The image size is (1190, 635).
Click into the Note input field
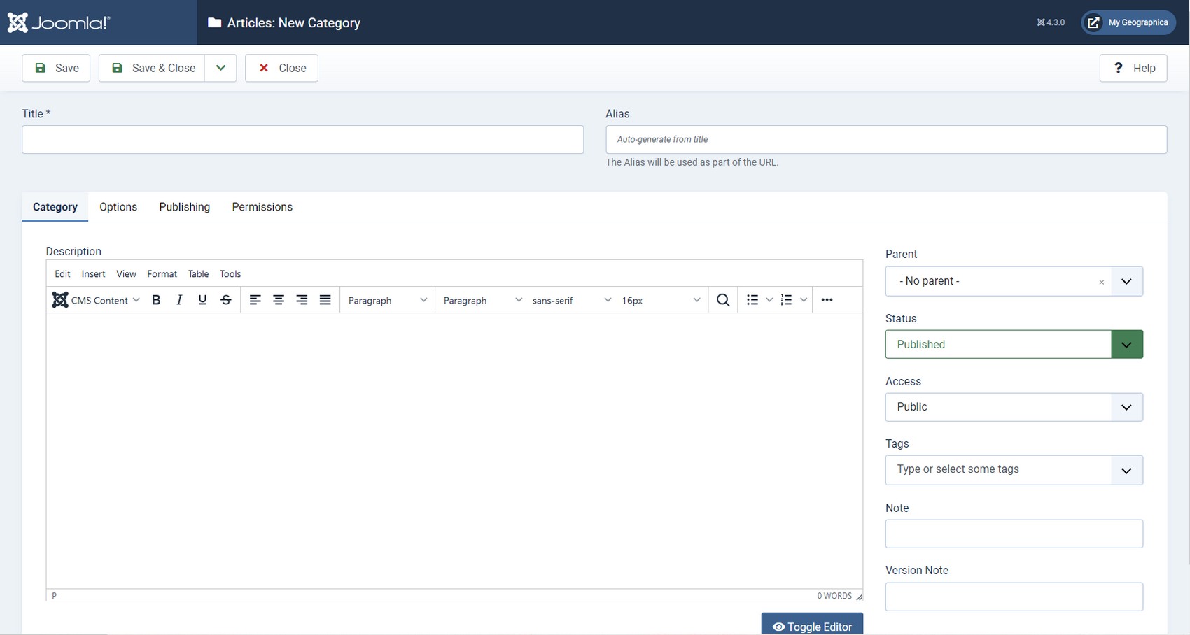click(x=1014, y=534)
